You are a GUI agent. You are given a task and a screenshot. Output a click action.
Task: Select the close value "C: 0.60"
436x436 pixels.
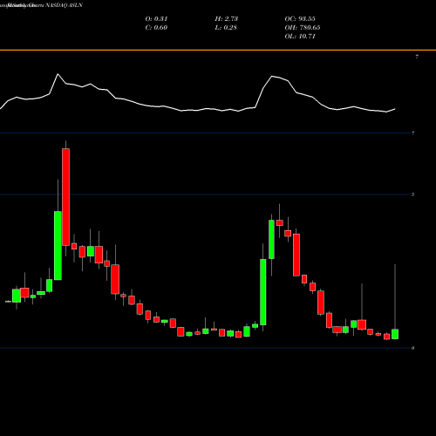click(156, 28)
